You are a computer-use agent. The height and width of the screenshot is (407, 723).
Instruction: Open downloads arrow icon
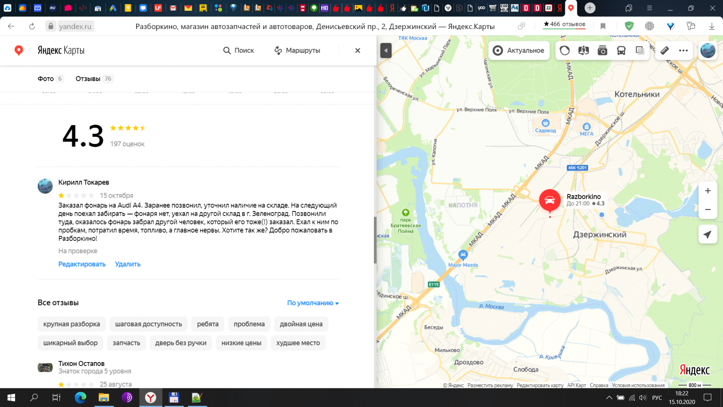point(712,26)
